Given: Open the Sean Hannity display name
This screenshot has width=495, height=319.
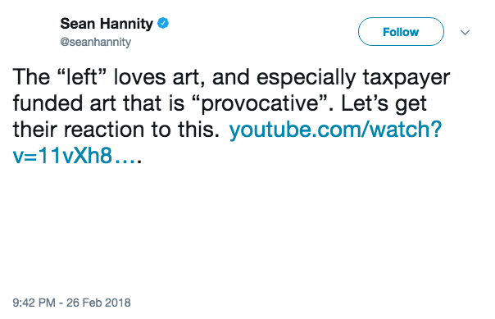Looking at the screenshot, I should 107,24.
